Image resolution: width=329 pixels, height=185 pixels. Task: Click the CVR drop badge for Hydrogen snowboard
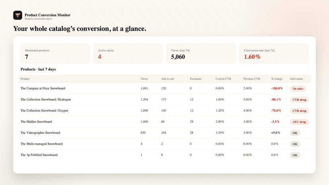300,100
